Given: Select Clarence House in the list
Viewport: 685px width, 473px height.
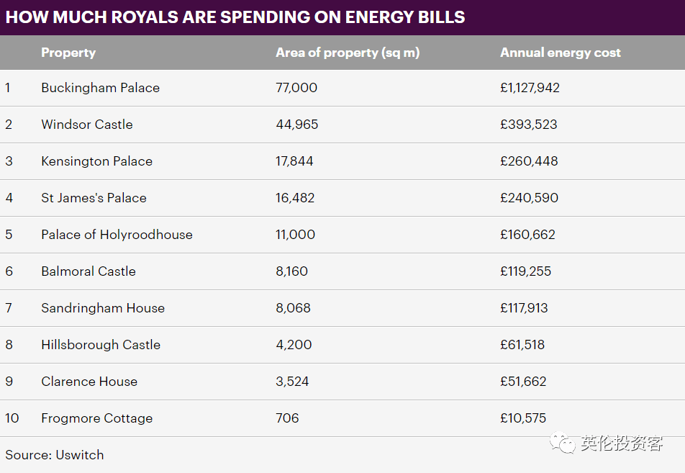Looking at the screenshot, I should click(x=89, y=382).
